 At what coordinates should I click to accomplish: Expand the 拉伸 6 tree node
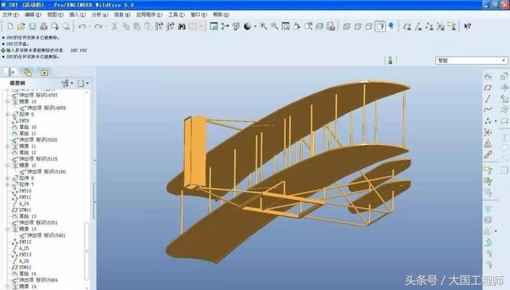click(x=7, y=178)
